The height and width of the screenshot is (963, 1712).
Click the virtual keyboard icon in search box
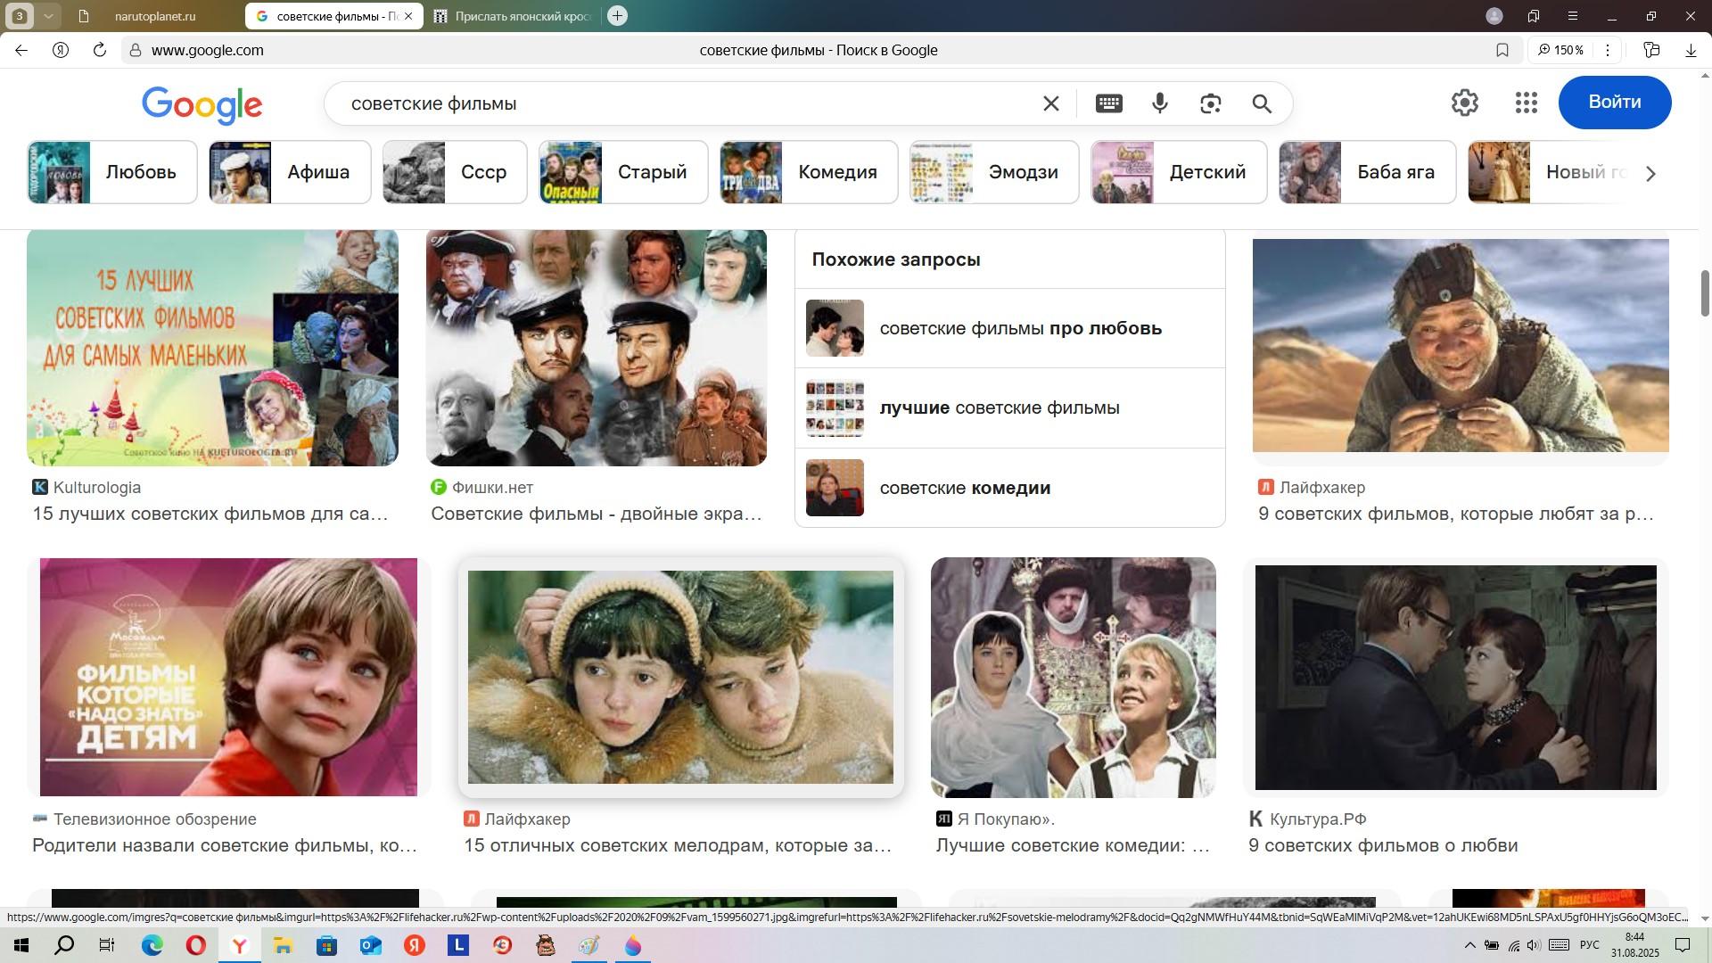click(1108, 103)
